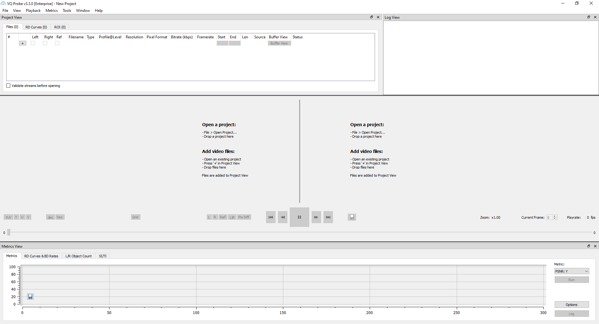Toggle the Ref stream checkbox

57,43
